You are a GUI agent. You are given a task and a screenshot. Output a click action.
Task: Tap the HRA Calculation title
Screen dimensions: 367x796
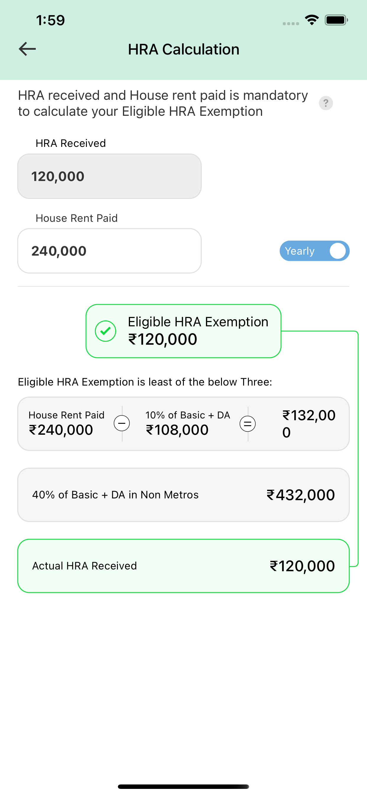(183, 49)
